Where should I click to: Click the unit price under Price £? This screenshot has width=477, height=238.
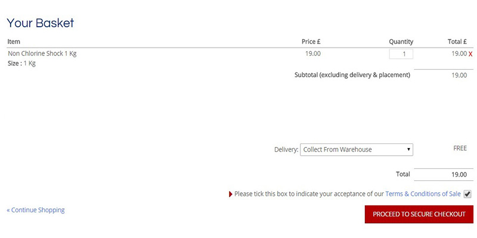(x=313, y=54)
